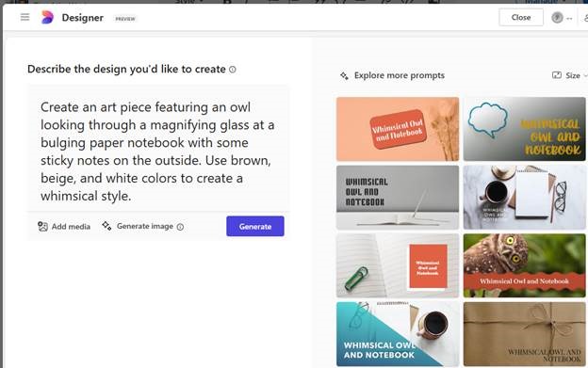
Task: Choose the gray notebook design thumbnail
Action: click(x=398, y=198)
